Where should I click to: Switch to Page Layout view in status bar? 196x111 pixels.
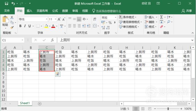pos(143,109)
